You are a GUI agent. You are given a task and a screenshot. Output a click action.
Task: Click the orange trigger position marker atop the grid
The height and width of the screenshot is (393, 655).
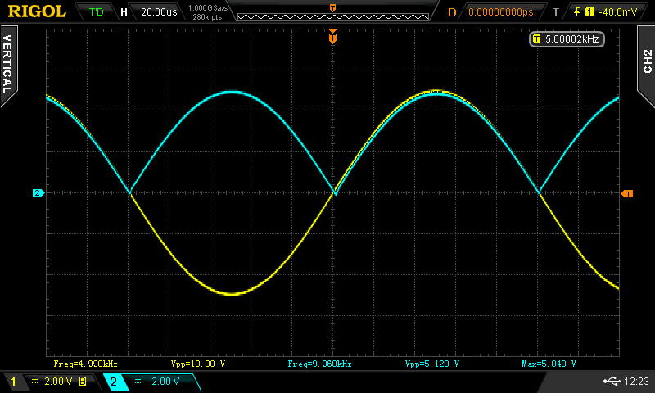pyautogui.click(x=332, y=36)
